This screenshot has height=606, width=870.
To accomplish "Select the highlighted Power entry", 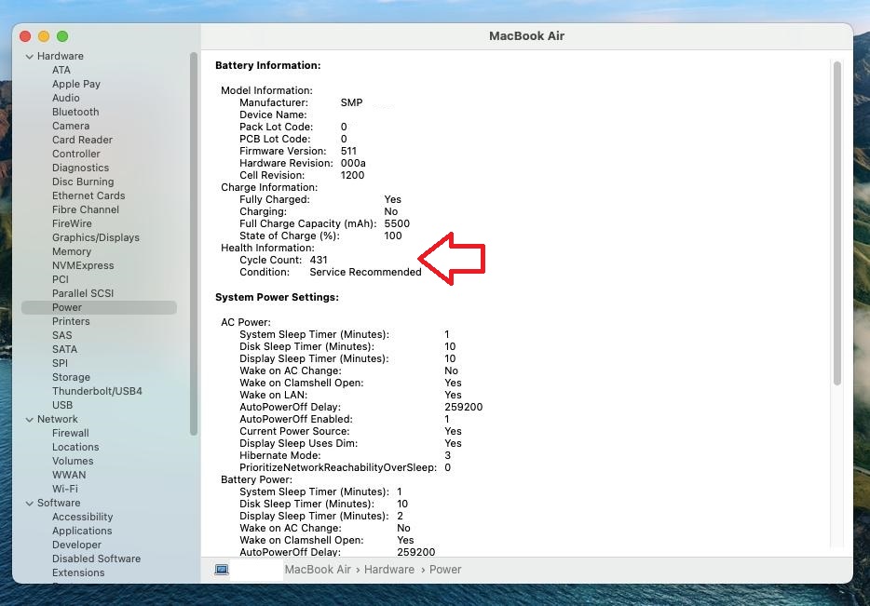I will click(99, 307).
